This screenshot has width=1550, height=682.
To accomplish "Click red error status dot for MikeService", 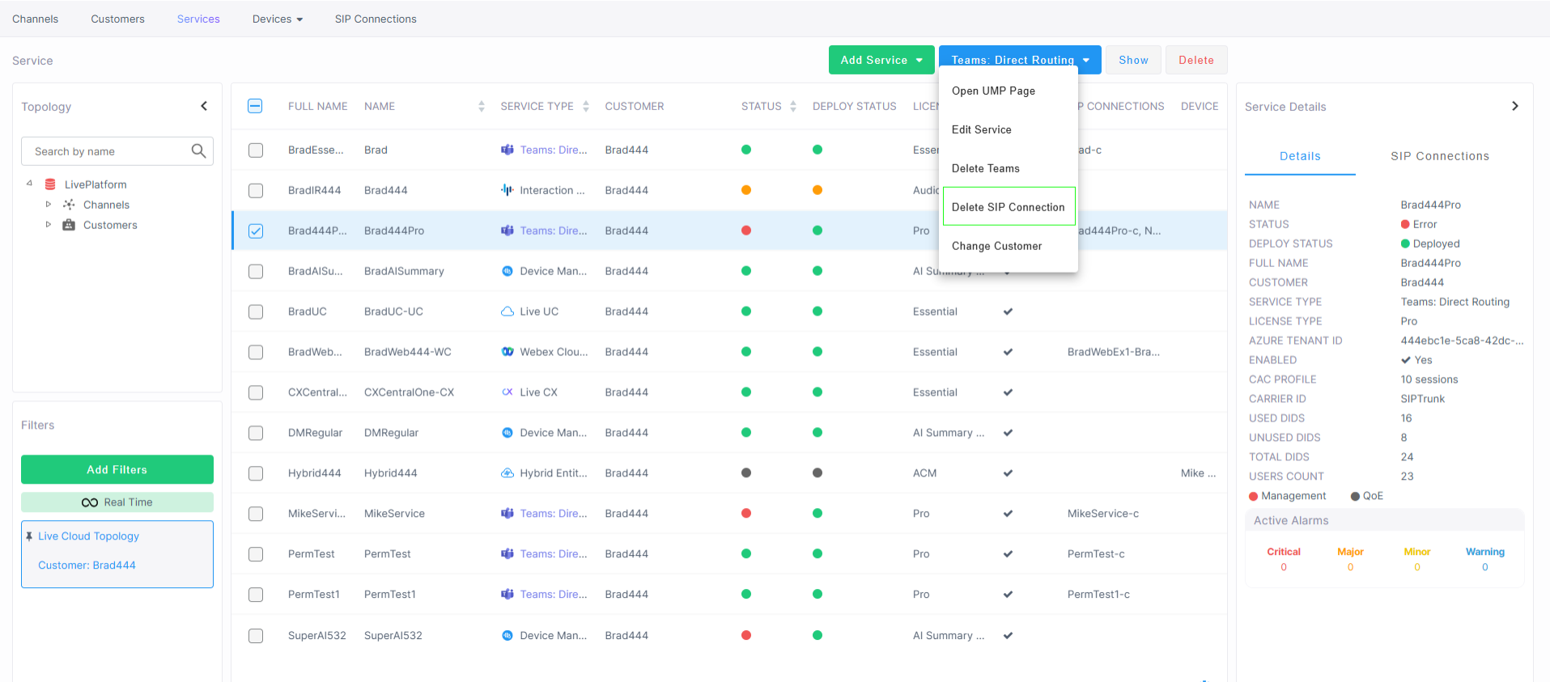I will (746, 514).
